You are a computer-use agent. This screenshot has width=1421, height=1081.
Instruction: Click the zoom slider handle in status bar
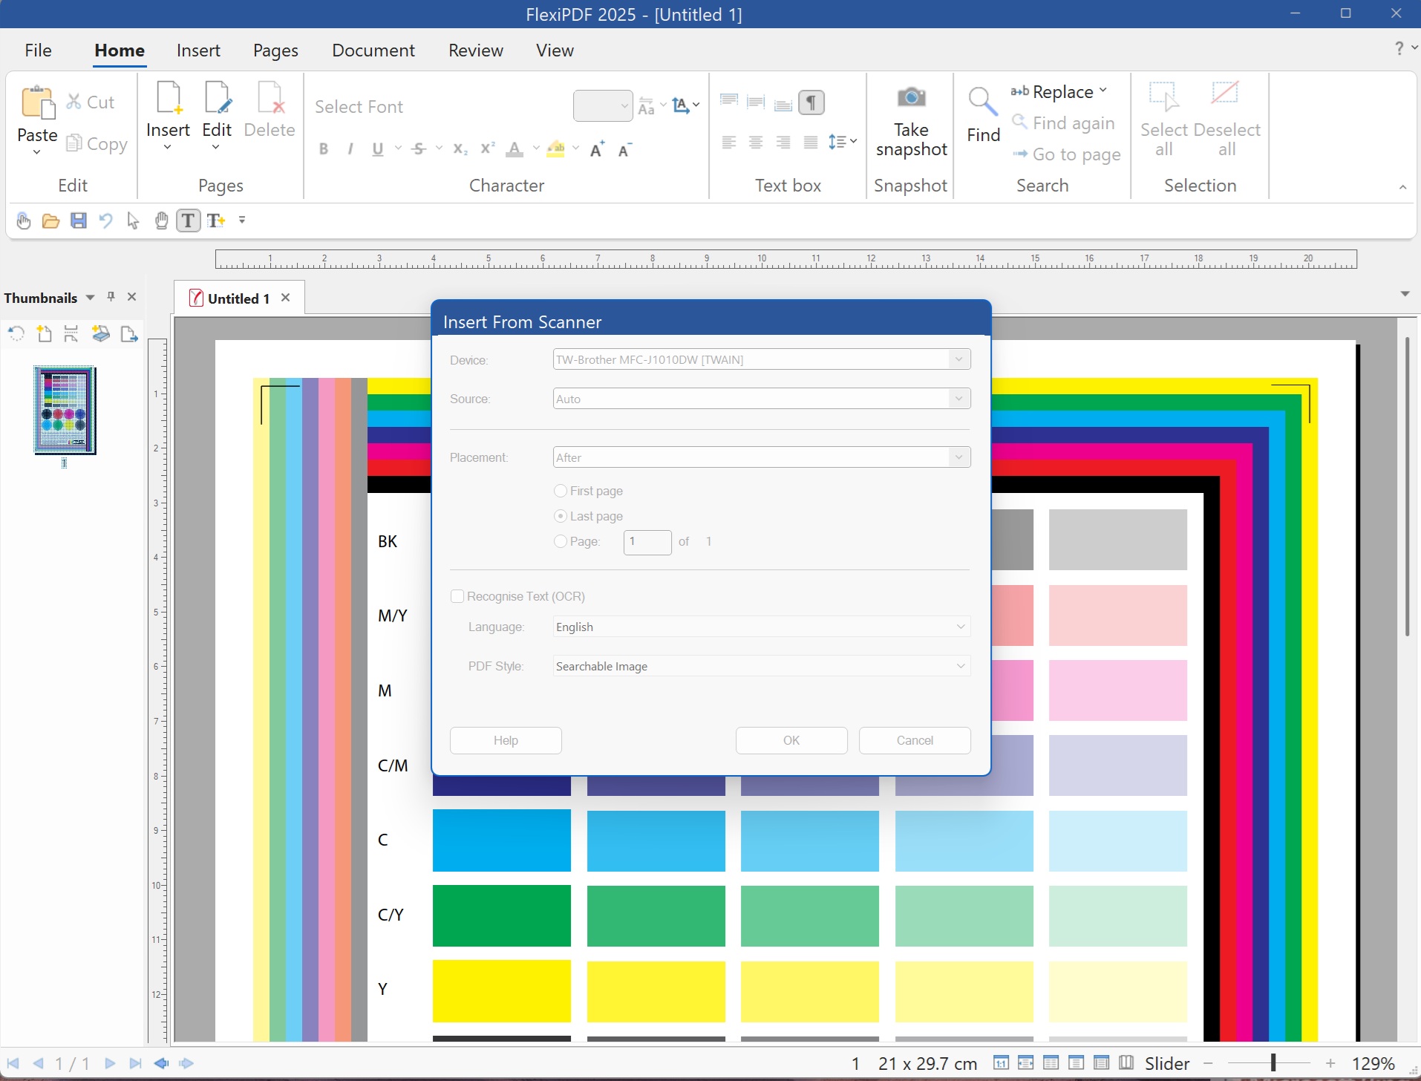[x=1273, y=1063]
